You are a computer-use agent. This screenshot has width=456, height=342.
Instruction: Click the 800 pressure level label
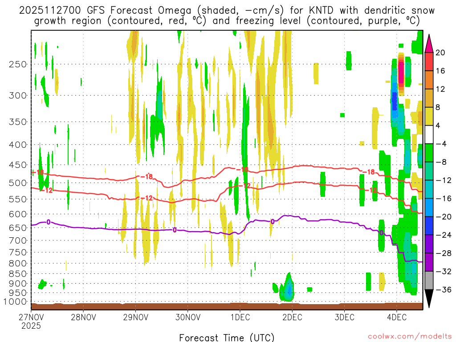18,264
